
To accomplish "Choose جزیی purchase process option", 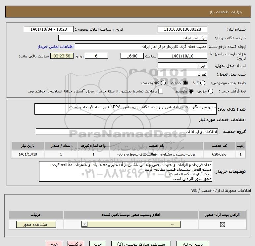I will click(x=210, y=91).
